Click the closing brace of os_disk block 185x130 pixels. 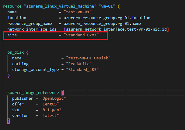[x=9, y=75]
